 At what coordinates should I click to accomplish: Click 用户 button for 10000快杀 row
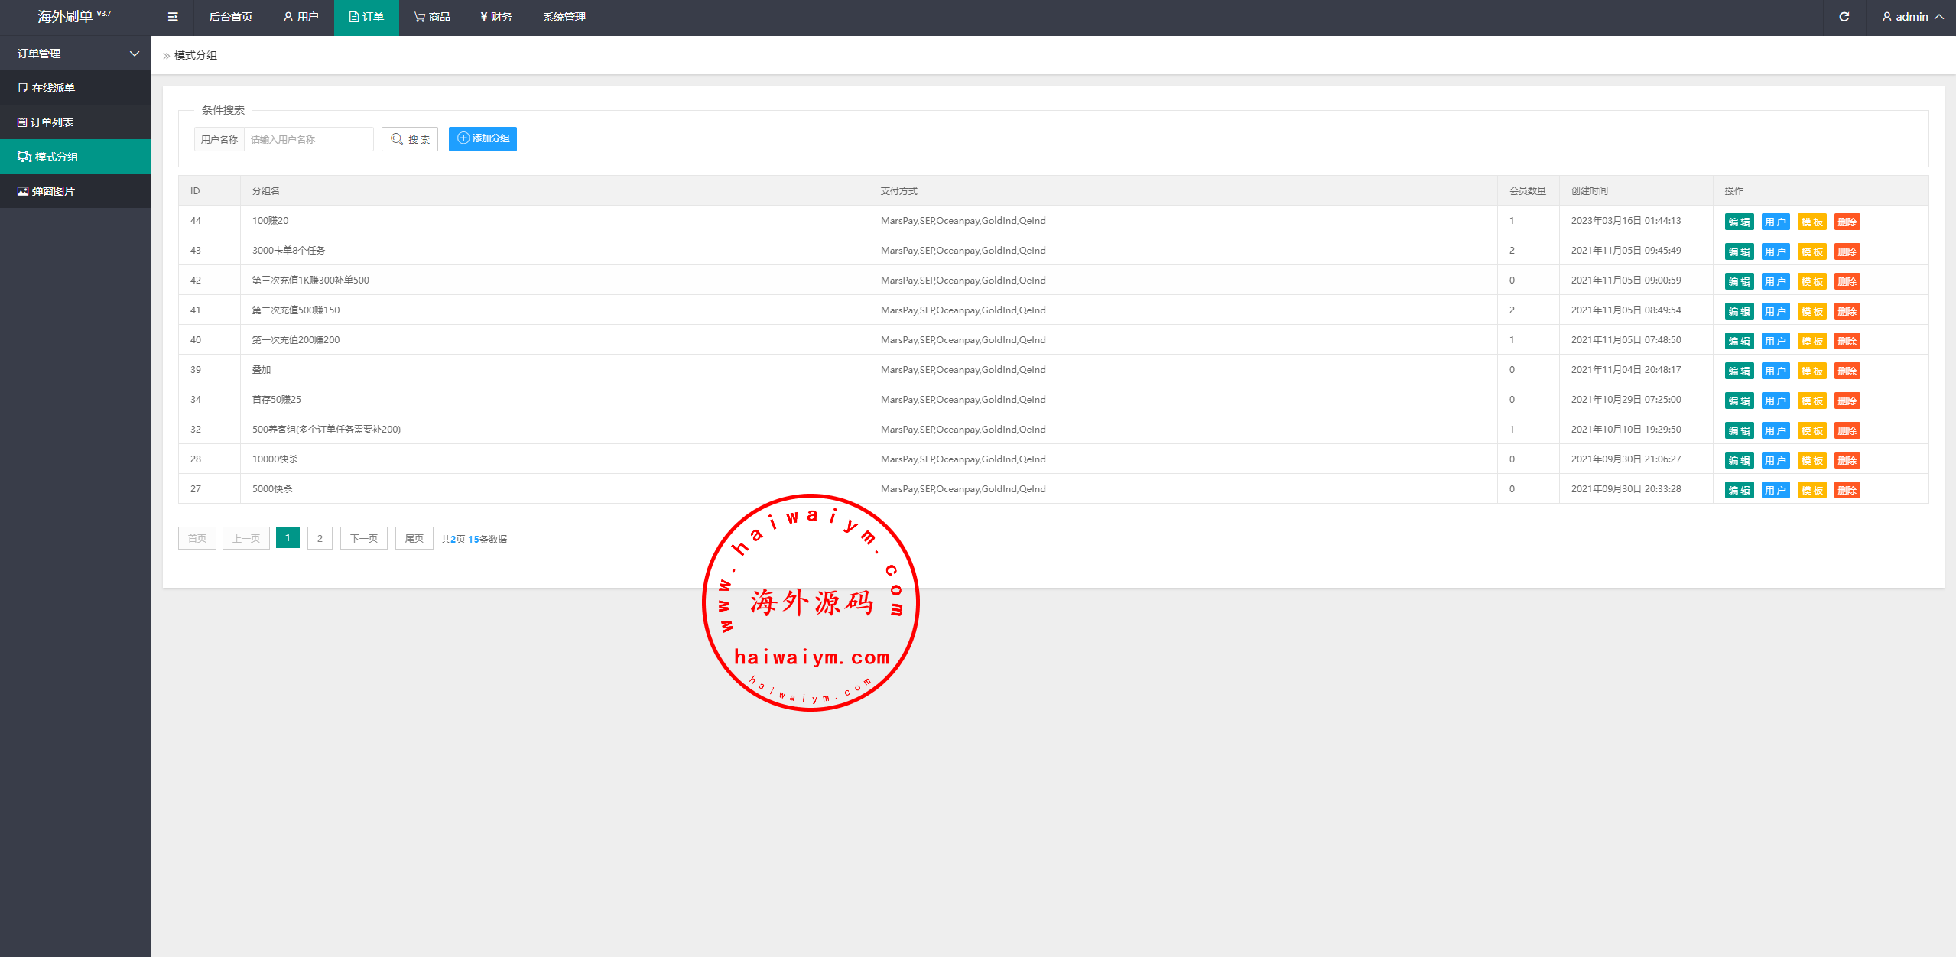point(1775,460)
